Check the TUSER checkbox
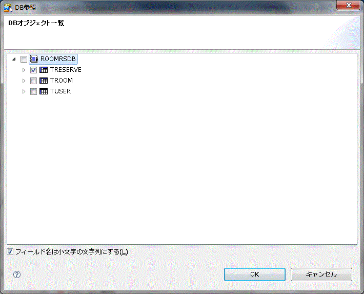364x294 pixels. (33, 91)
